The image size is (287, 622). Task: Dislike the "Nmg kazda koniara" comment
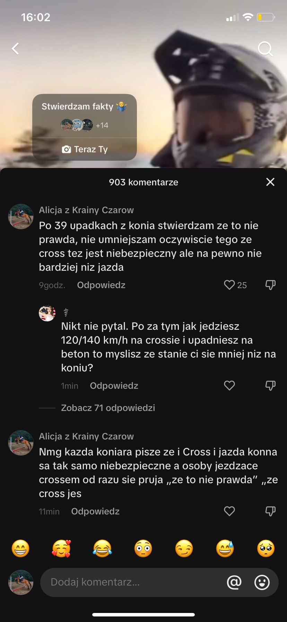click(270, 511)
